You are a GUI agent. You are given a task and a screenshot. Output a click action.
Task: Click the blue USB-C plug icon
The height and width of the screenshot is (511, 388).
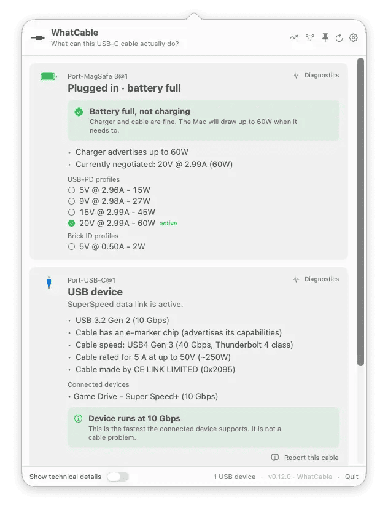(49, 283)
